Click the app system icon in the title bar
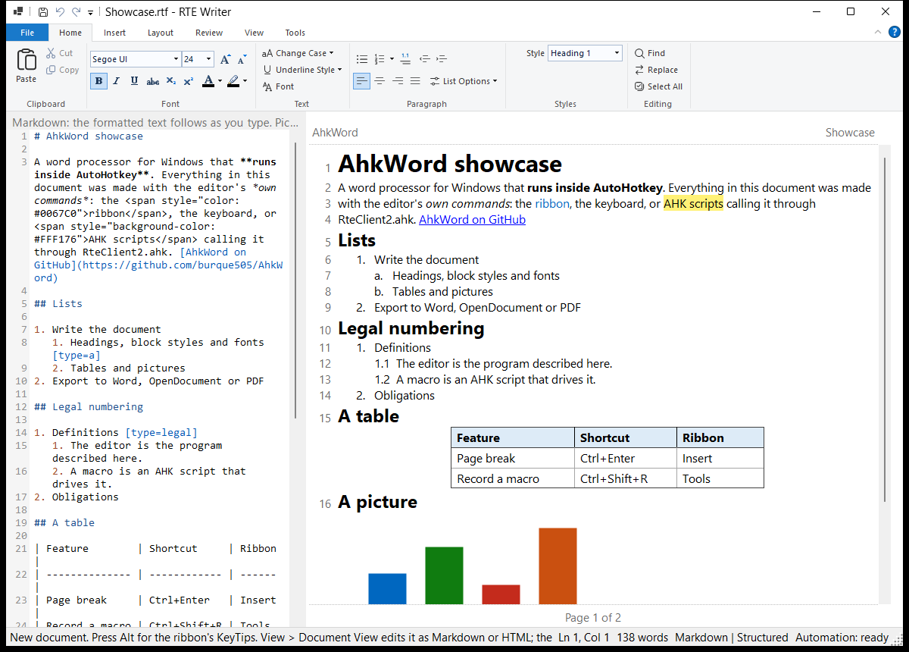909x652 pixels. coord(18,12)
